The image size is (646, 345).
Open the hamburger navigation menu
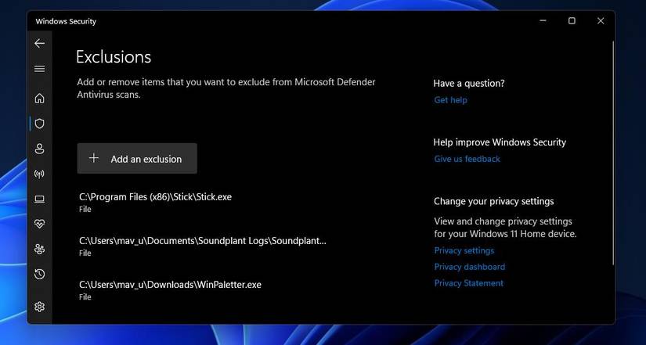[x=40, y=68]
